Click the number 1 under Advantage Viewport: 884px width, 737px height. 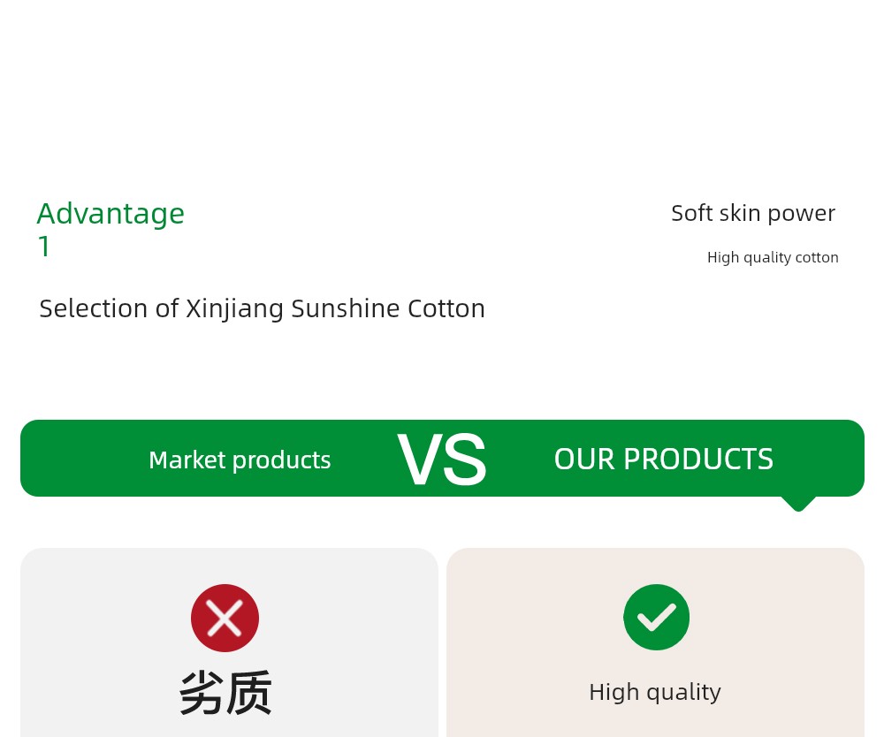click(x=44, y=247)
